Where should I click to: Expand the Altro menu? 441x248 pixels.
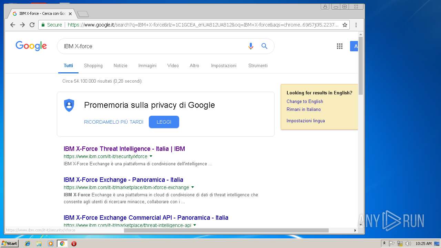[x=194, y=65]
